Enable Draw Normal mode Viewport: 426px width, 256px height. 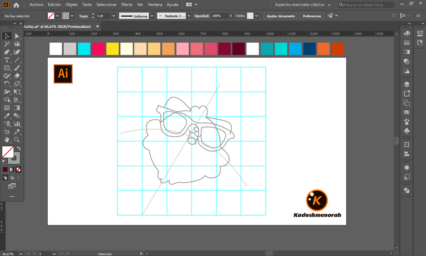[5, 177]
